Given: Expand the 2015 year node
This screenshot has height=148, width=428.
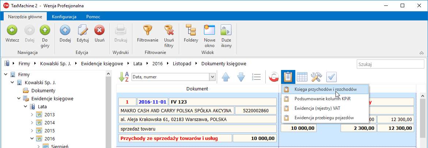Looking at the screenshot, I should pyautogui.click(x=32, y=131).
